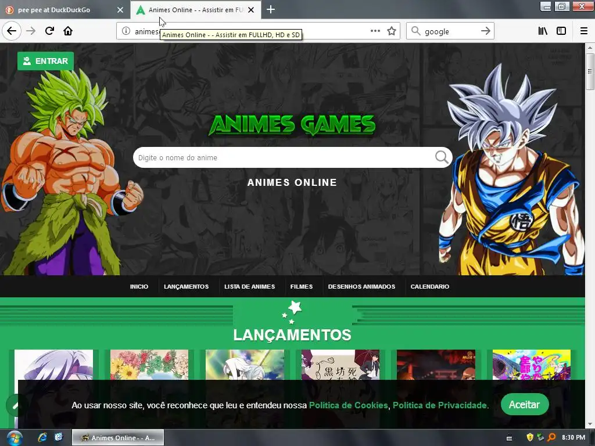The image size is (595, 446).
Task: Click the orange magnifier tray icon
Action: click(551, 438)
